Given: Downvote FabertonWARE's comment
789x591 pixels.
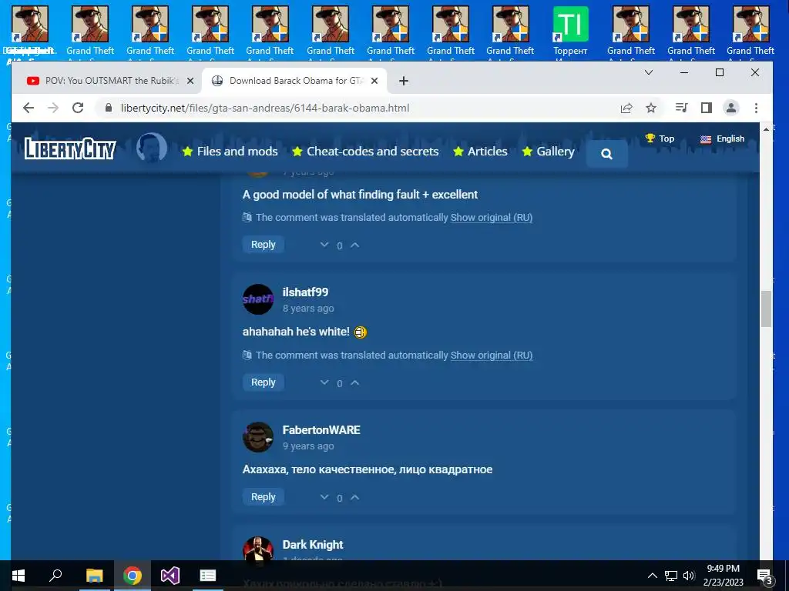Looking at the screenshot, I should [x=324, y=497].
